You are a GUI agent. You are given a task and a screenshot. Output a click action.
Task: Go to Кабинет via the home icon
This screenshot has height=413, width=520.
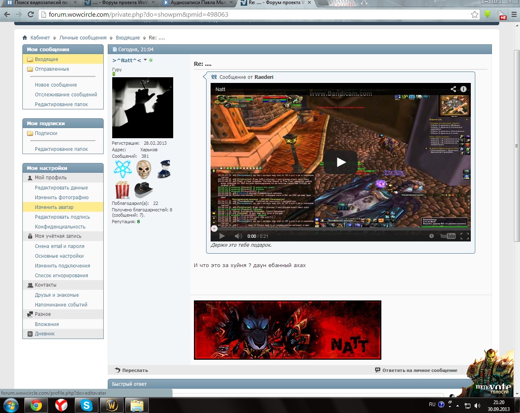pyautogui.click(x=25, y=37)
